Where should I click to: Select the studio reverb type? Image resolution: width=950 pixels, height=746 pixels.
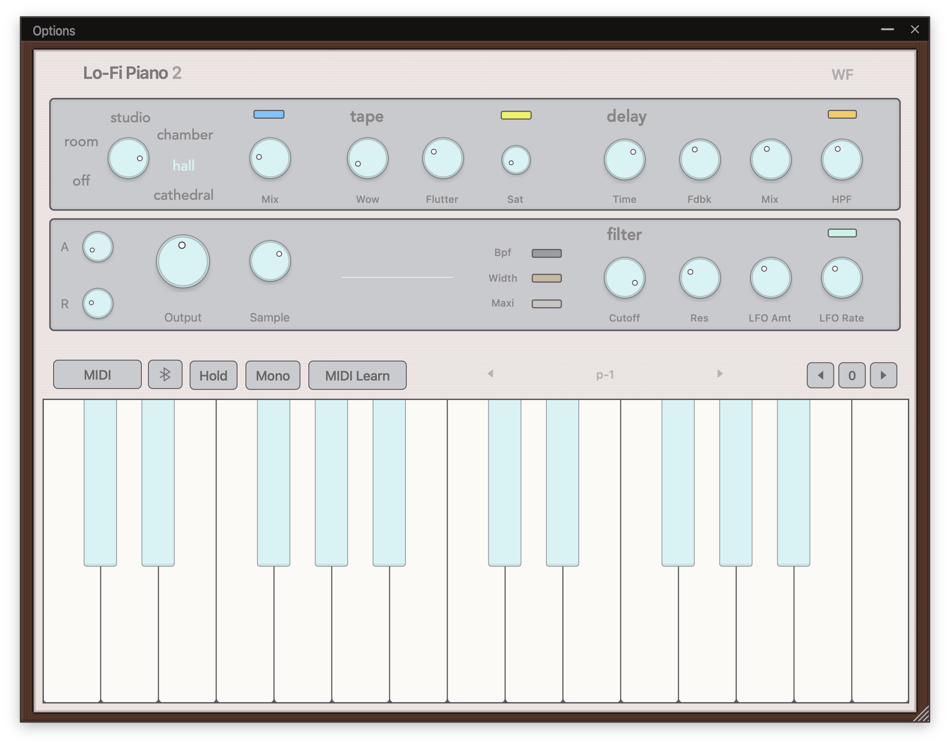(x=130, y=117)
